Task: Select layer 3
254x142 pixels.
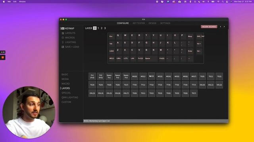Action: (105, 28)
